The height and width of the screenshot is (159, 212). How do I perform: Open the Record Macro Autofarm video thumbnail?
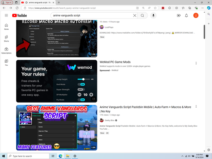pos(57,39)
